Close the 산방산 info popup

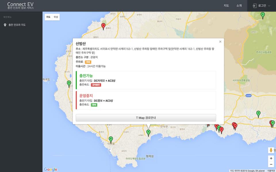point(220,42)
